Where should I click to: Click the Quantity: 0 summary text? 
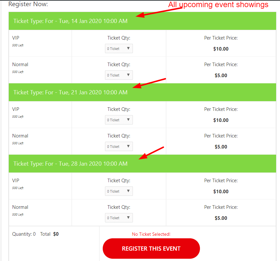point(24,234)
